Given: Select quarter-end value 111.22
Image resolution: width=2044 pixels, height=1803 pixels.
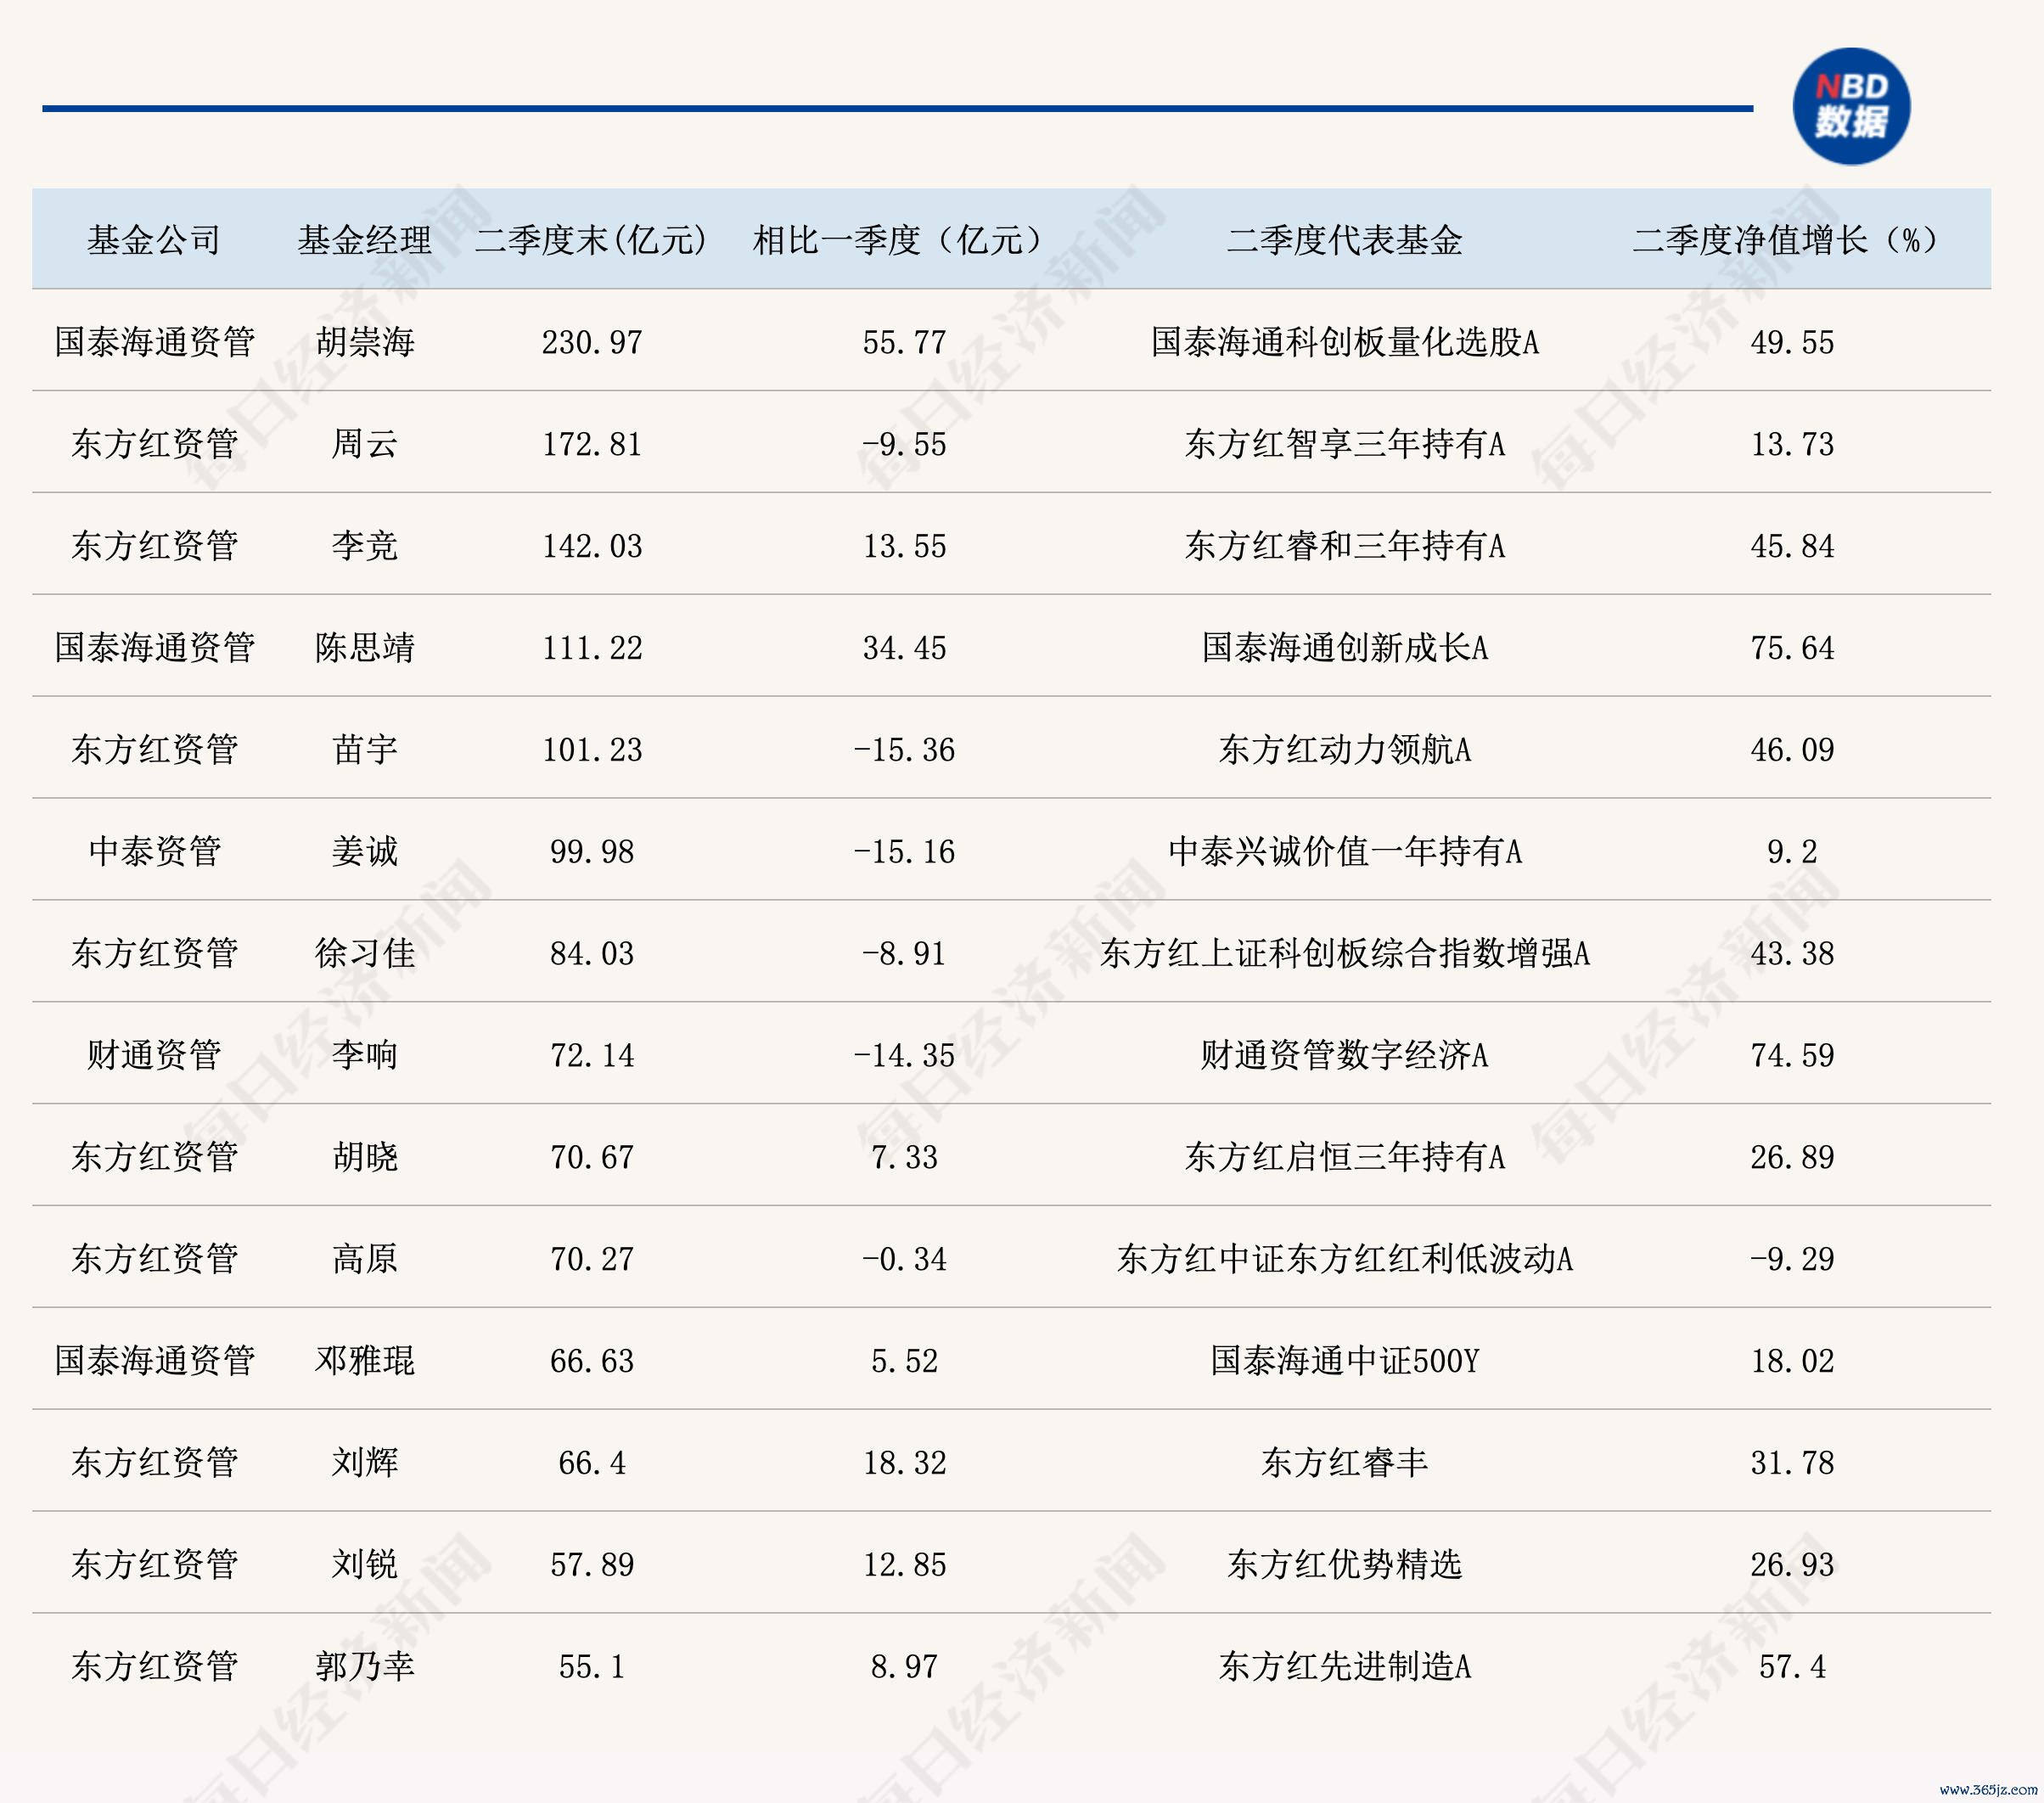Looking at the screenshot, I should point(592,649).
